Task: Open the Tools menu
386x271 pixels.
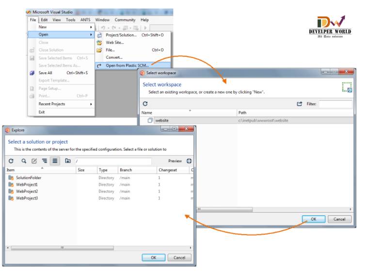Action: 71,20
